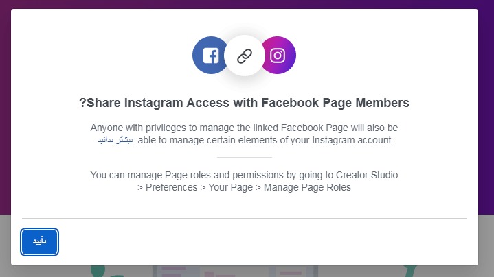Click the 'able to manage certain elements' sentence
This screenshot has width=494, height=277.
click(x=263, y=140)
